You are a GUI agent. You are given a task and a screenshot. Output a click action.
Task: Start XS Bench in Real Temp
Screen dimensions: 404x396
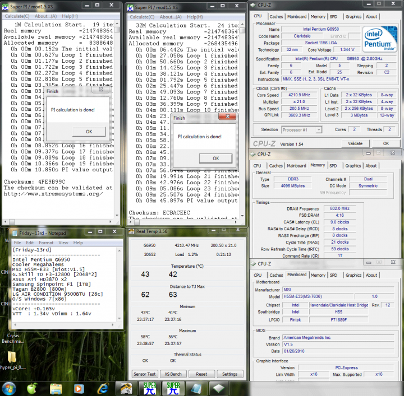pos(173,374)
